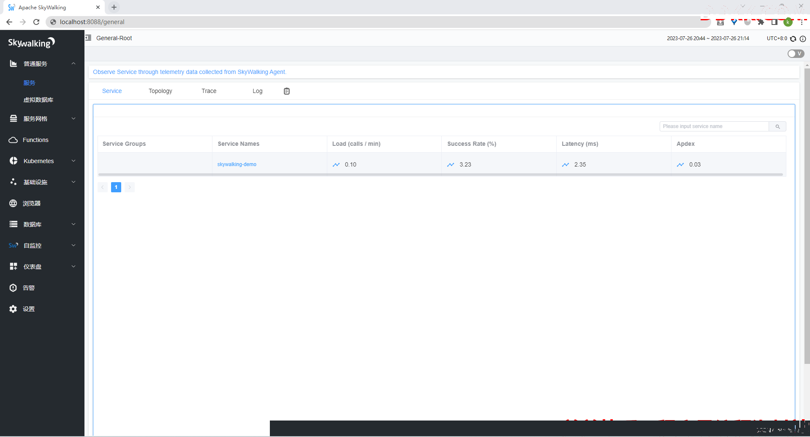Click the clipboard icon after Log tab
The width and height of the screenshot is (810, 437).
(287, 91)
